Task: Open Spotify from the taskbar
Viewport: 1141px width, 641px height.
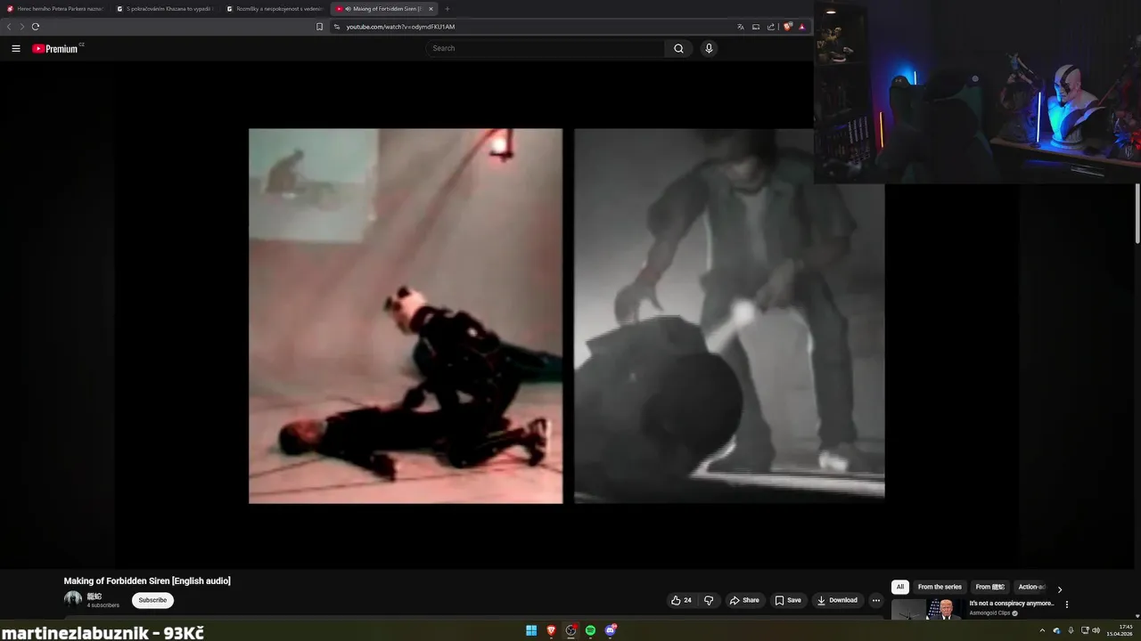Action: (x=590, y=630)
